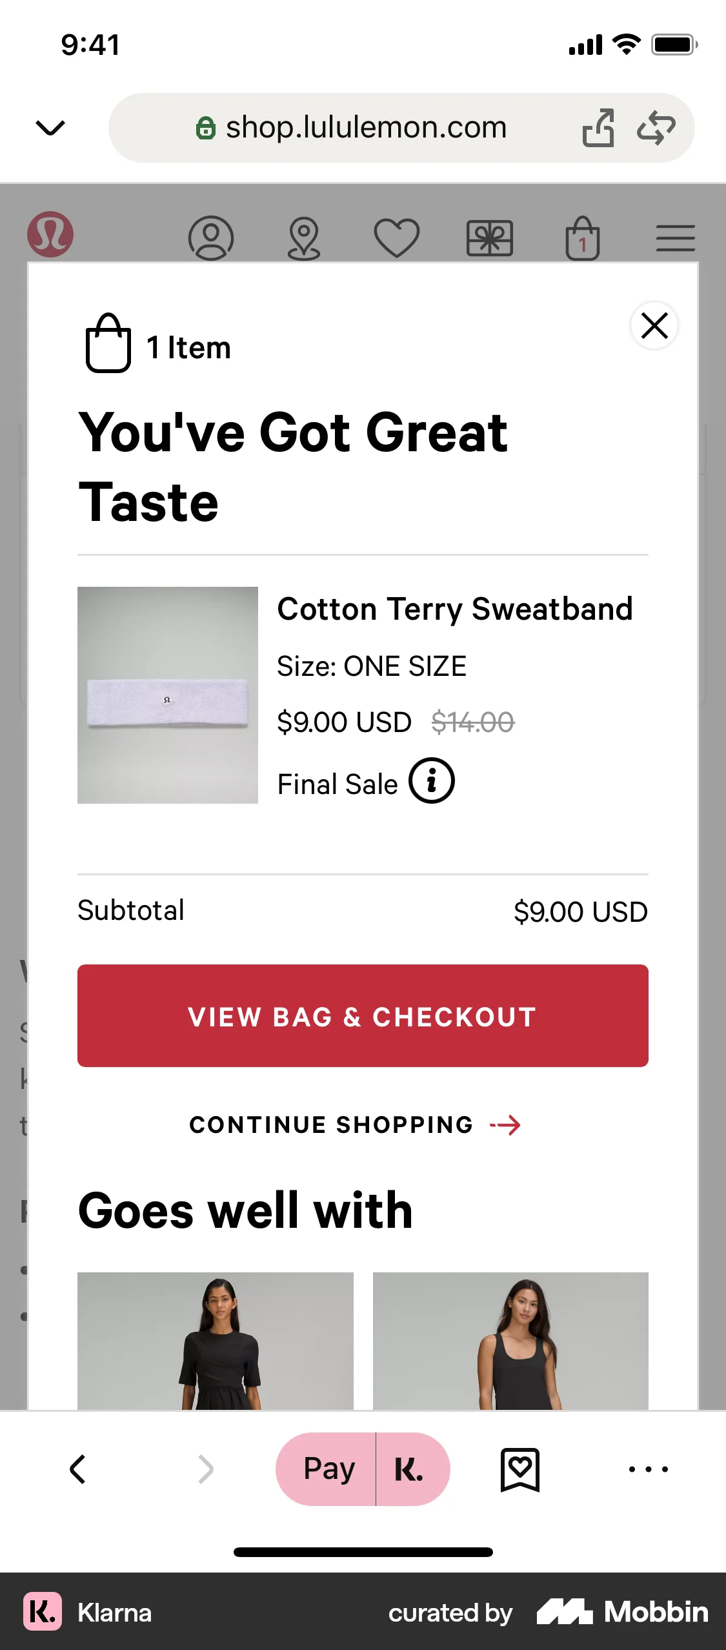Viewport: 726px width, 1650px height.
Task: Reload the page with refresh icon
Action: point(656,128)
